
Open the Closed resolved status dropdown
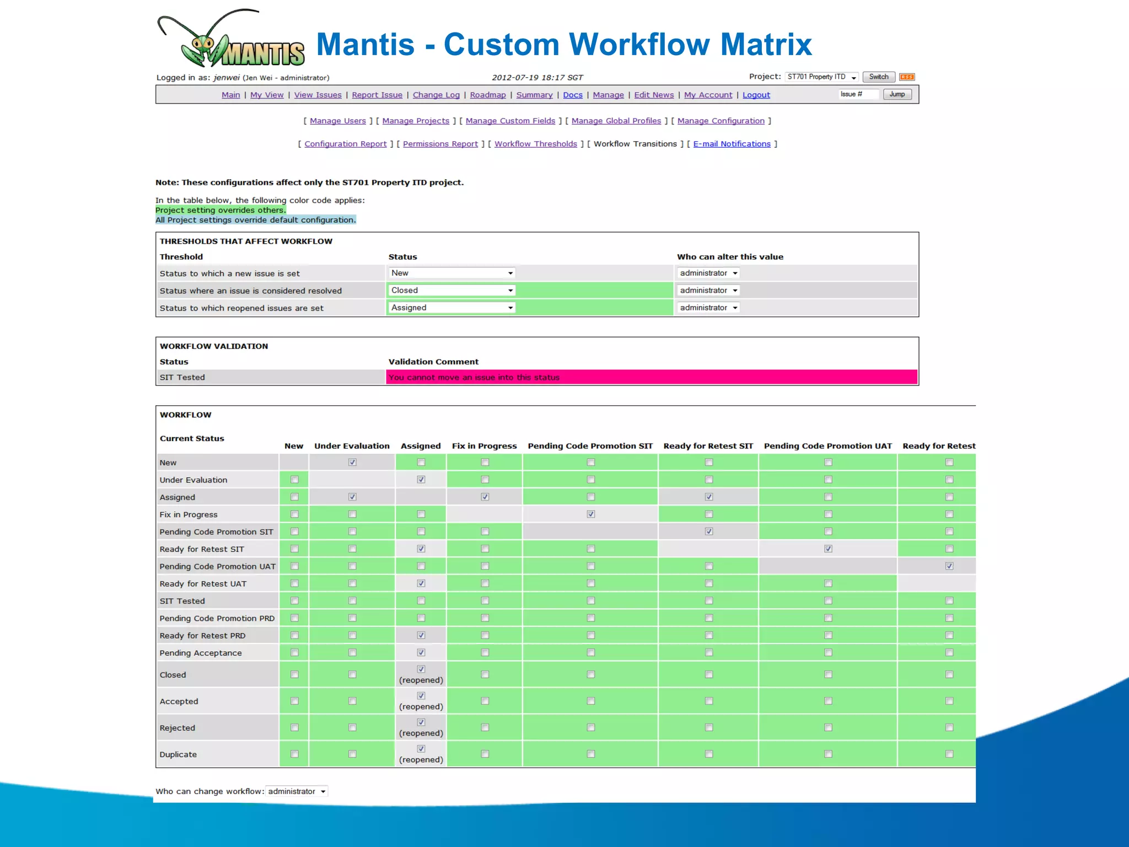click(451, 290)
